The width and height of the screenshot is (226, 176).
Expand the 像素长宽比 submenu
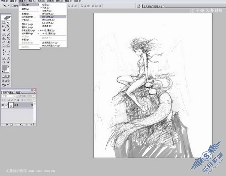(29, 30)
